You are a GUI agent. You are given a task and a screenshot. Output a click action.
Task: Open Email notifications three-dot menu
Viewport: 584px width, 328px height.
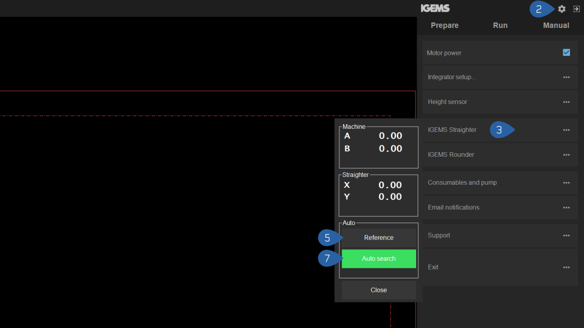566,207
